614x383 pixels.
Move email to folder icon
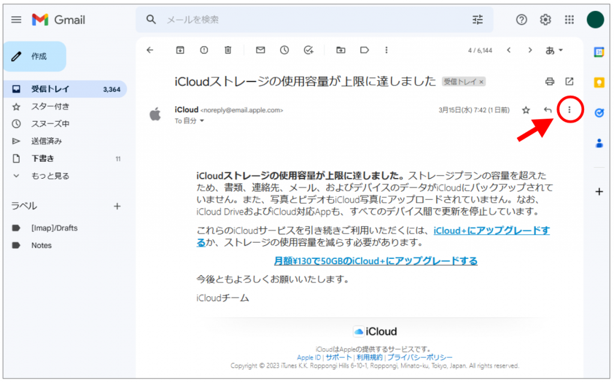pyautogui.click(x=341, y=50)
